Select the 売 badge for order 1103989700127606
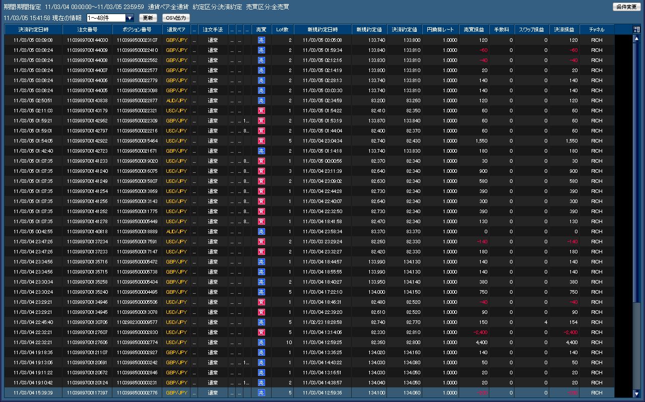Image resolution: width=645 pixels, height=402 pixels. tap(261, 342)
